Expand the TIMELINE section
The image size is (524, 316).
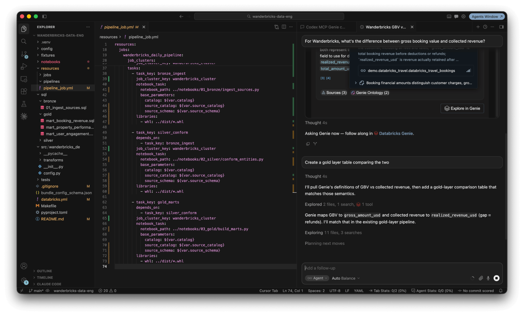[45, 278]
